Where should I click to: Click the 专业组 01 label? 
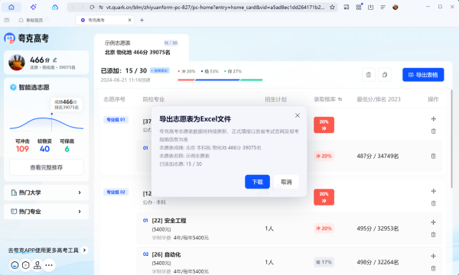point(116,119)
